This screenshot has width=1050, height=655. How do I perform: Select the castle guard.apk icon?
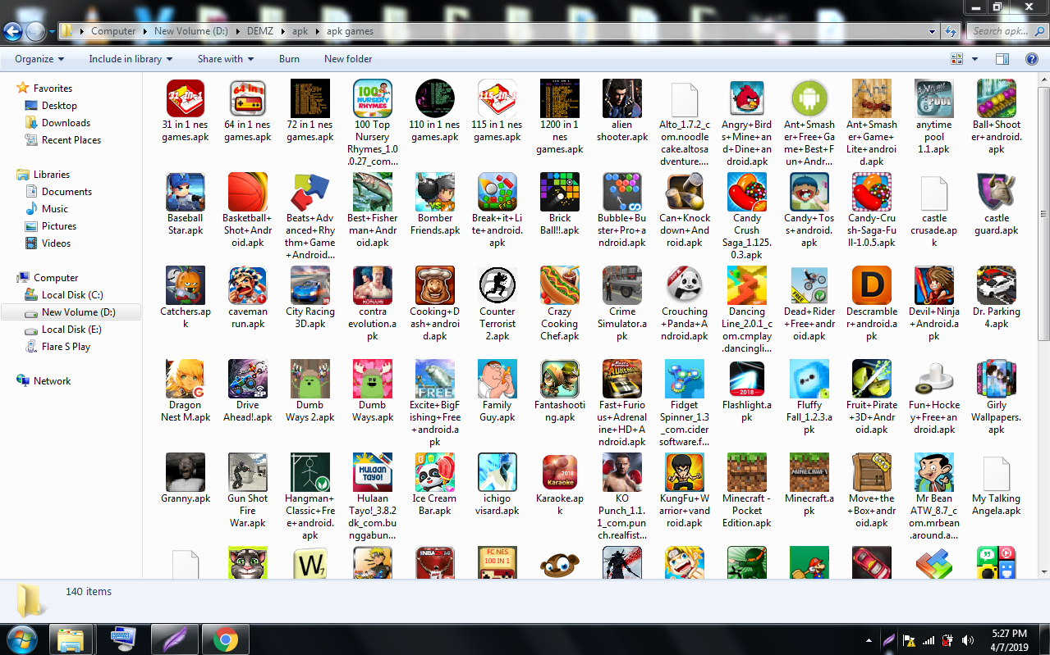(x=996, y=192)
